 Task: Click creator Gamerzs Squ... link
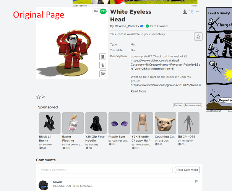(x=120, y=141)
